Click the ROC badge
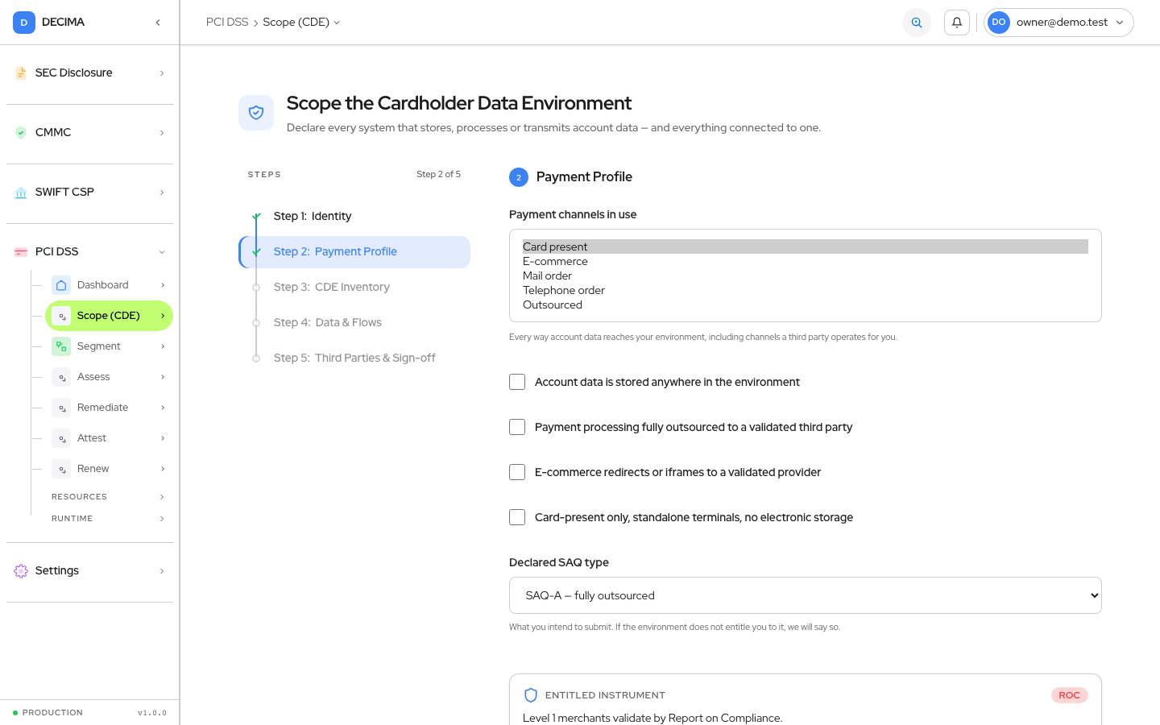Image resolution: width=1160 pixels, height=725 pixels. [1069, 695]
